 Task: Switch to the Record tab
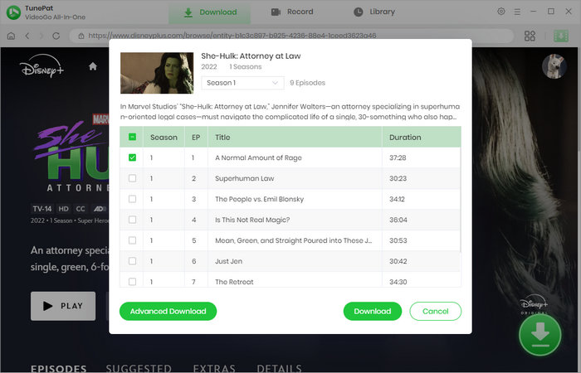[292, 12]
